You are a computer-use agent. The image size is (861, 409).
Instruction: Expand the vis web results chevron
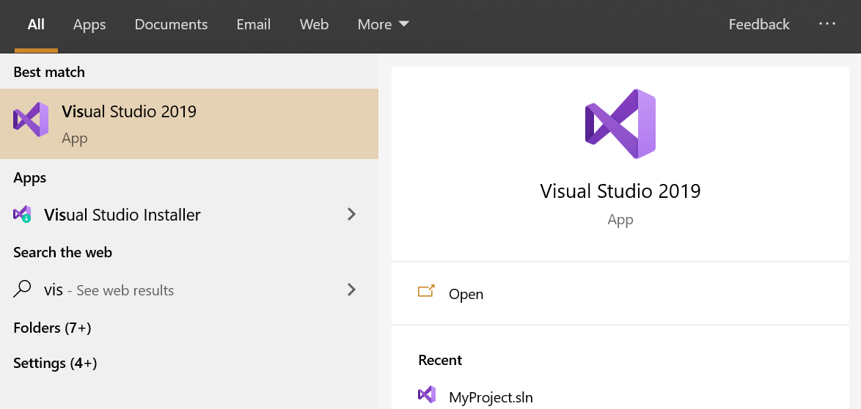351,290
